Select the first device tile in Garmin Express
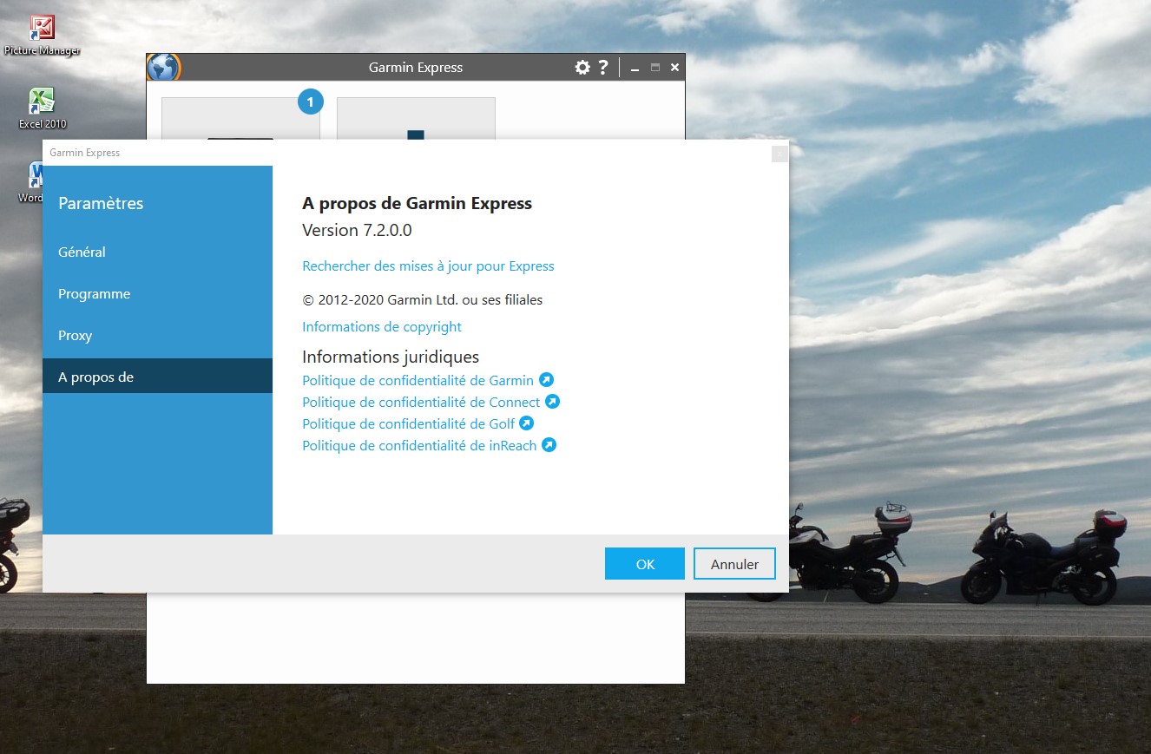Viewport: 1151px width, 754px height. click(240, 118)
